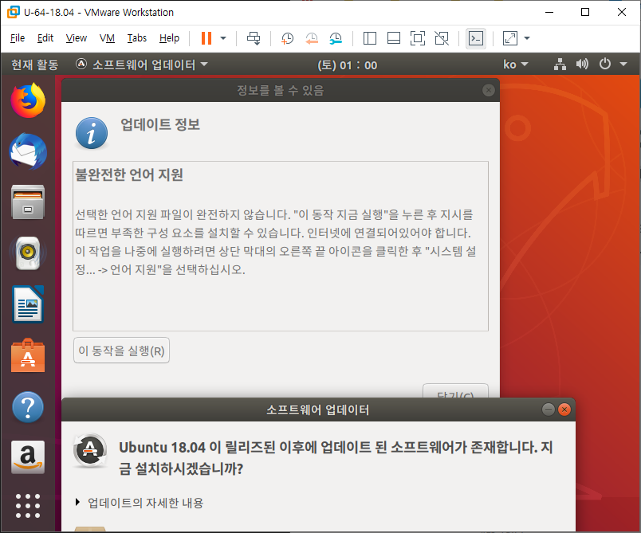Click the 불완전한 언어 지원 heading

(x=129, y=174)
